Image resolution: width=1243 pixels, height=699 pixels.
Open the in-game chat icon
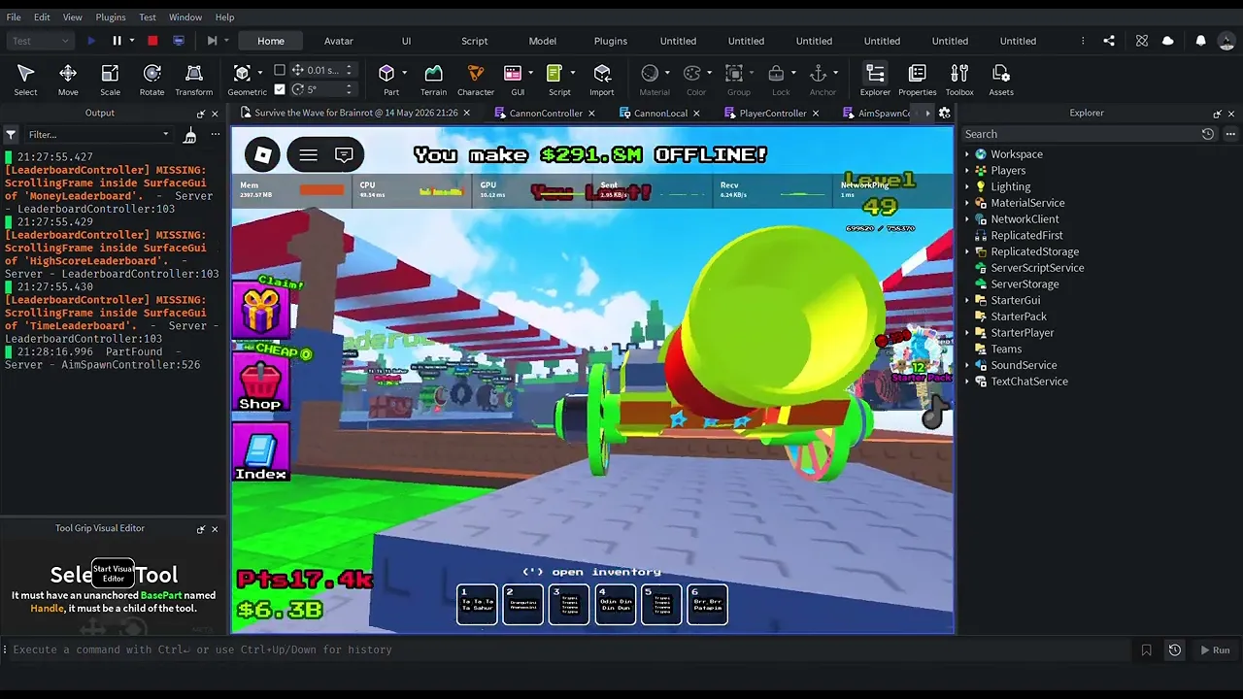(344, 155)
